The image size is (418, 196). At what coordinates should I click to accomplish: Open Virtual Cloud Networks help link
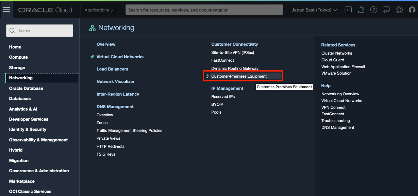(342, 101)
